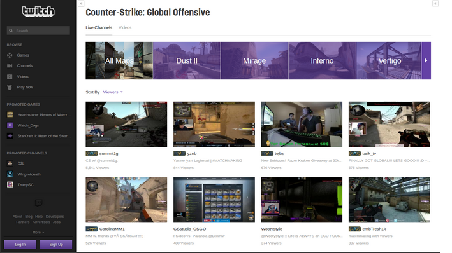Screen dimensions: 452x253
Task: Click the Hearthstone game icon
Action: point(10,114)
